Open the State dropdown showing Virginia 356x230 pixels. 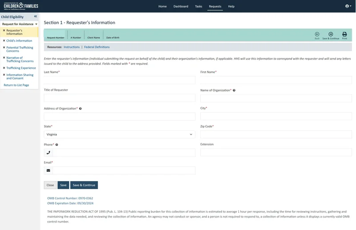pyautogui.click(x=120, y=134)
